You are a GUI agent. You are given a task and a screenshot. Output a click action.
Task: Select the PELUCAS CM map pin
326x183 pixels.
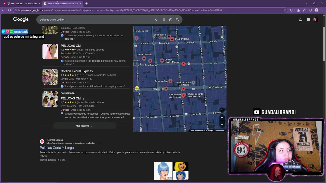pyautogui.click(x=172, y=39)
